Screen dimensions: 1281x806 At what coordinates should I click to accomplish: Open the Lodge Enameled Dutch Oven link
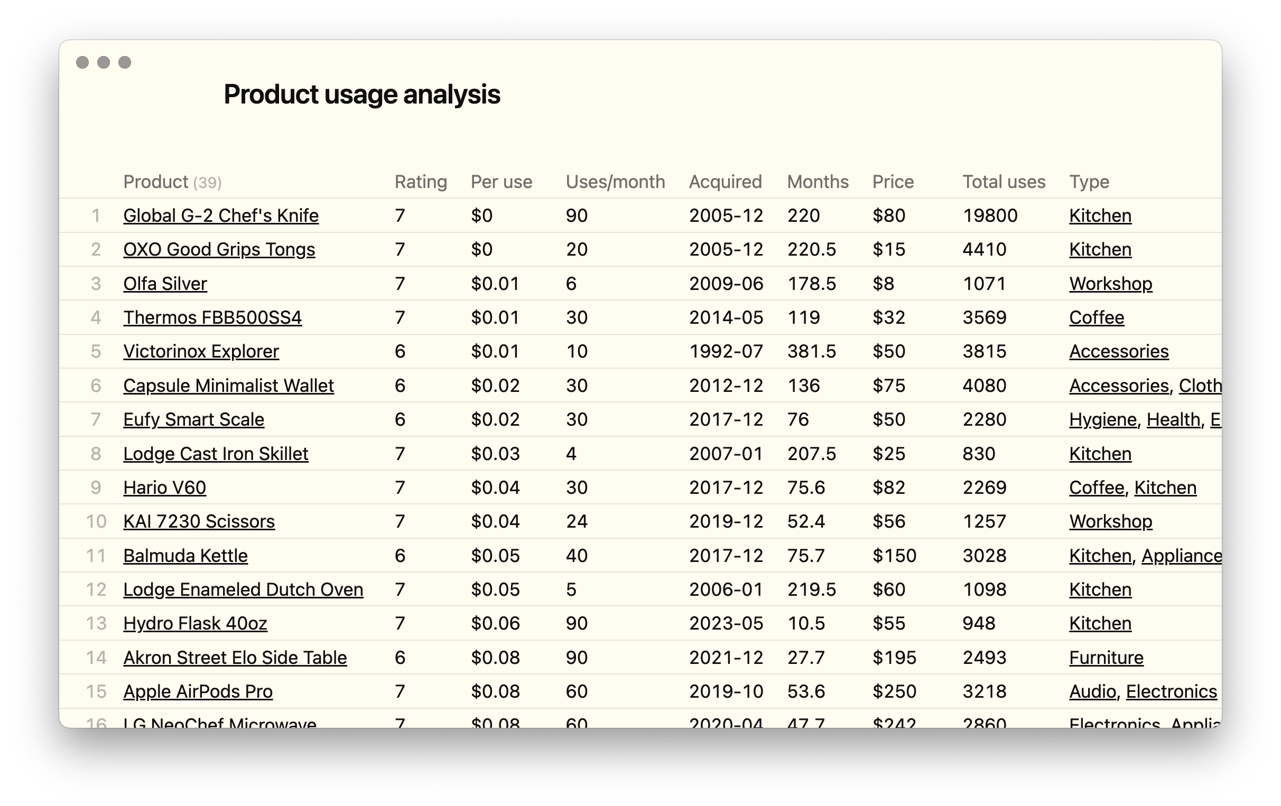point(243,589)
